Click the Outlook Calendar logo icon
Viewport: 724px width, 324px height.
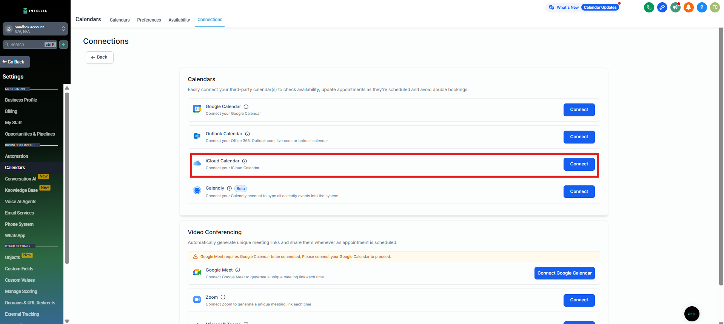point(197,136)
